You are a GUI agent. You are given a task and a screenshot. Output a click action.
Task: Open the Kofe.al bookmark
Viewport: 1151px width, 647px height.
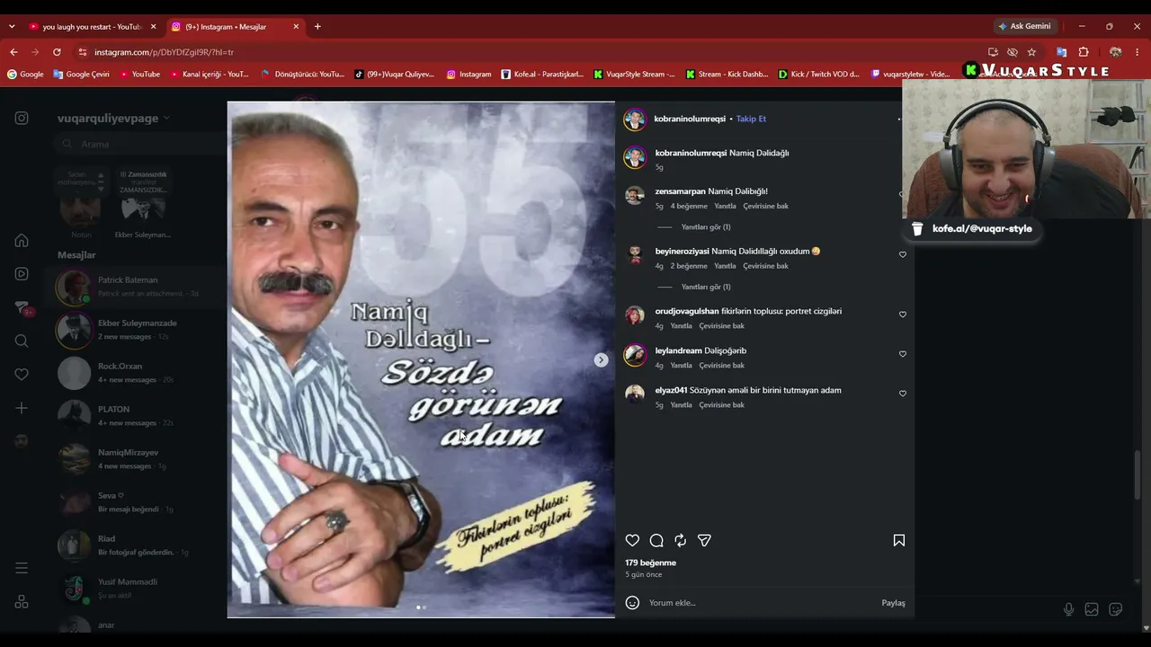click(542, 74)
